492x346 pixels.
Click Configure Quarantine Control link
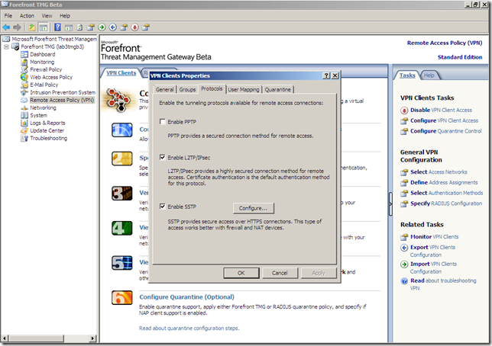pyautogui.click(x=446, y=131)
